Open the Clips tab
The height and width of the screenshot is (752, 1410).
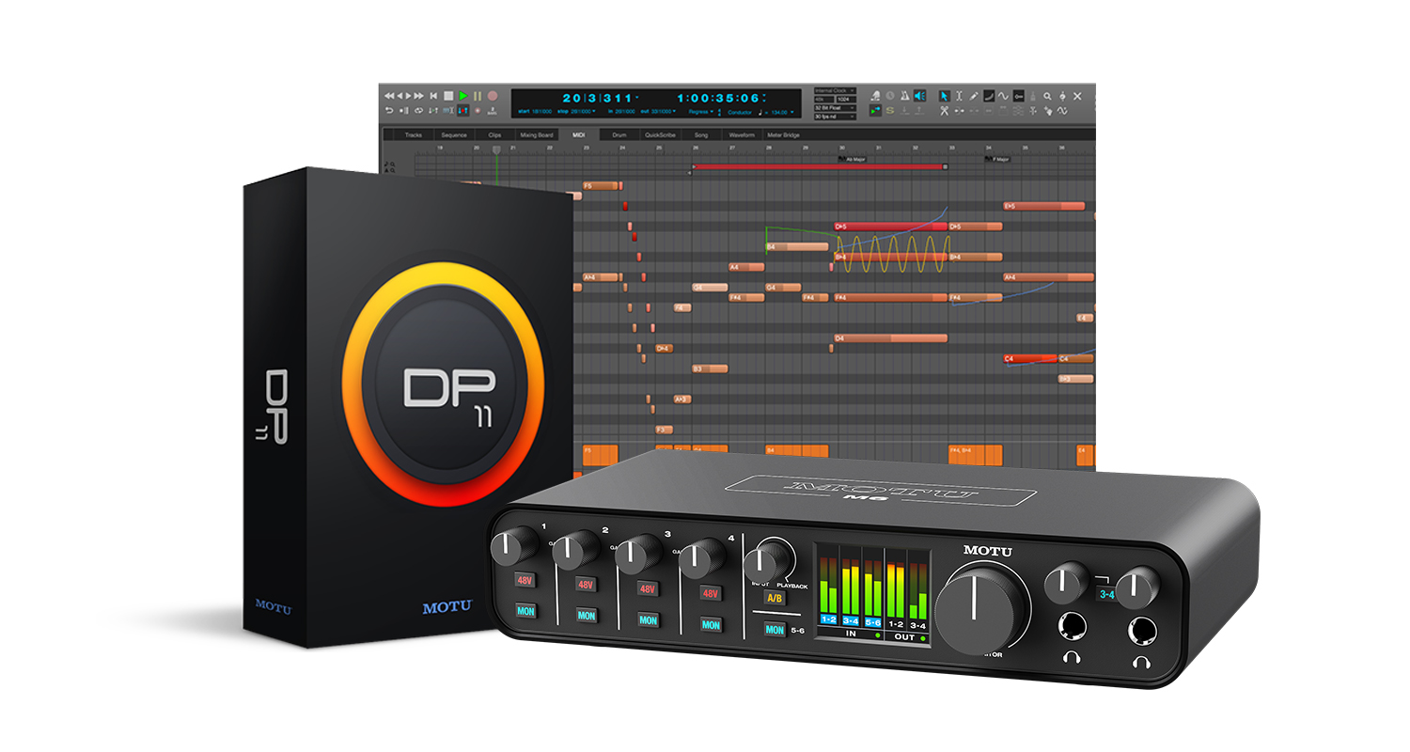[493, 135]
